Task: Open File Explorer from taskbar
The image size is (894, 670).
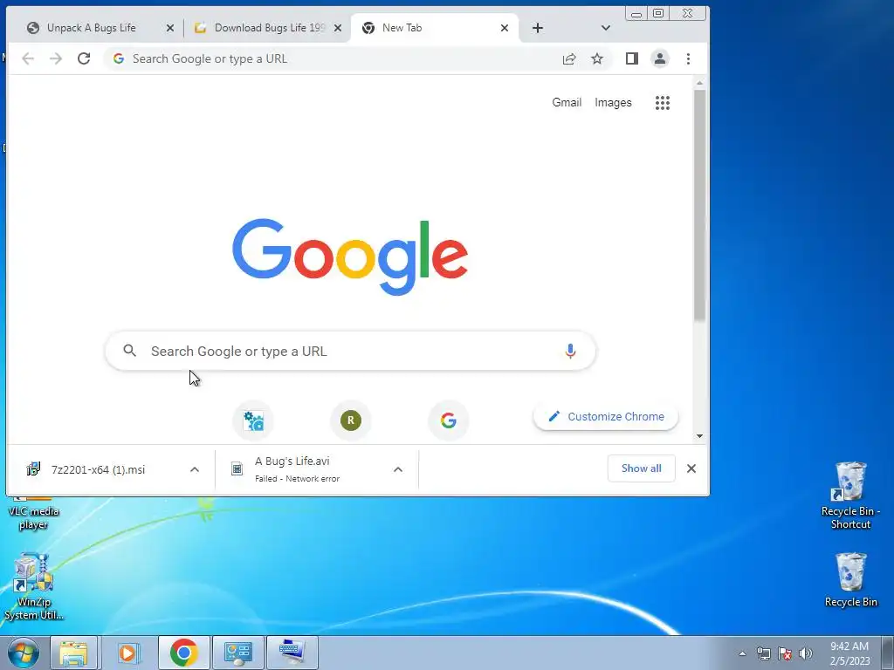Action: click(73, 653)
